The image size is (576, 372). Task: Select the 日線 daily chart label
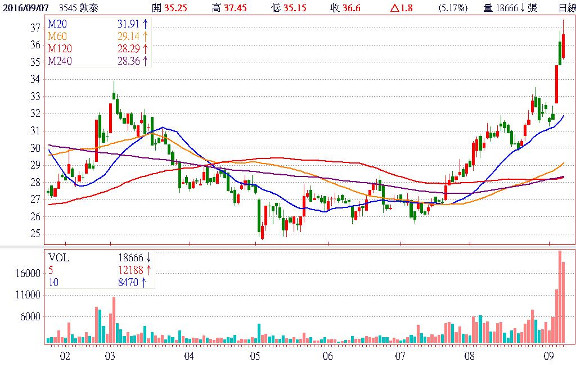(566, 8)
